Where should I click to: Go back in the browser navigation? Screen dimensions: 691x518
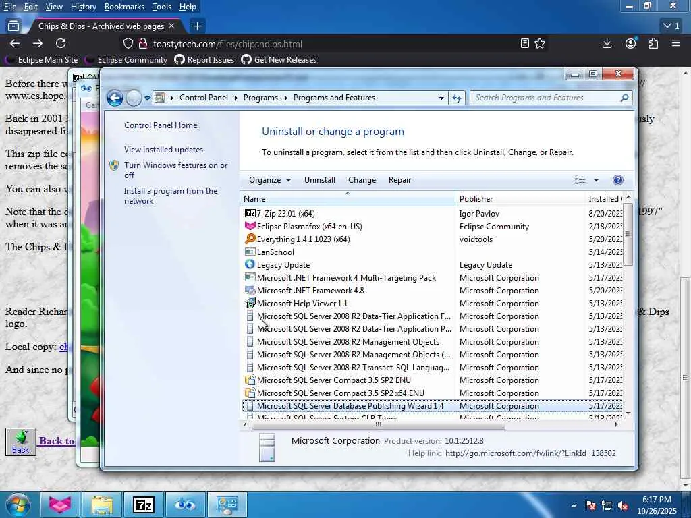tap(15, 44)
